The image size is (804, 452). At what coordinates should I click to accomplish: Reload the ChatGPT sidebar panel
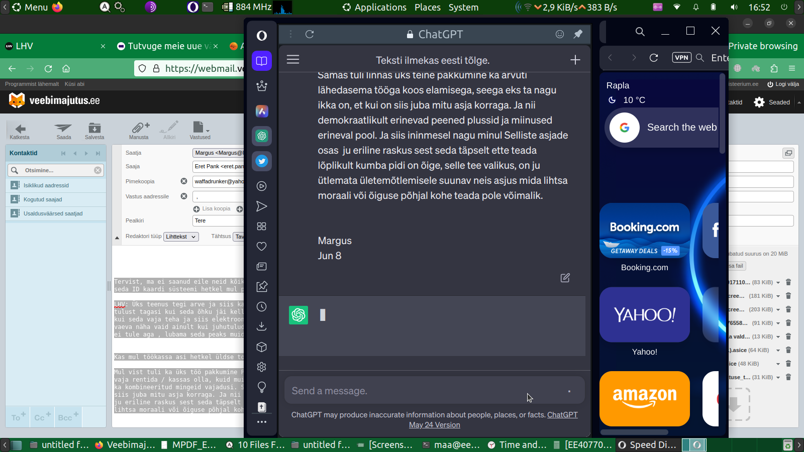(x=310, y=34)
